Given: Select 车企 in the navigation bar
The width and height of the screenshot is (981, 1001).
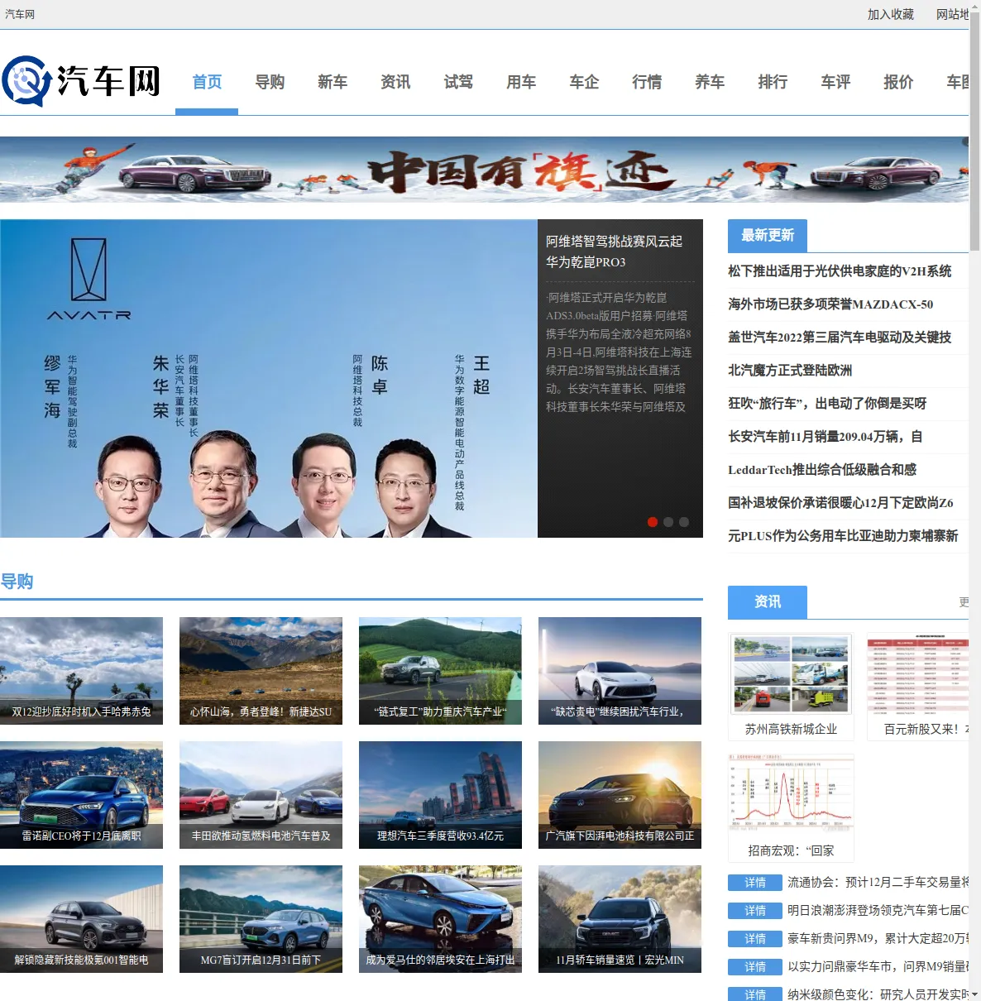Looking at the screenshot, I should 584,82.
